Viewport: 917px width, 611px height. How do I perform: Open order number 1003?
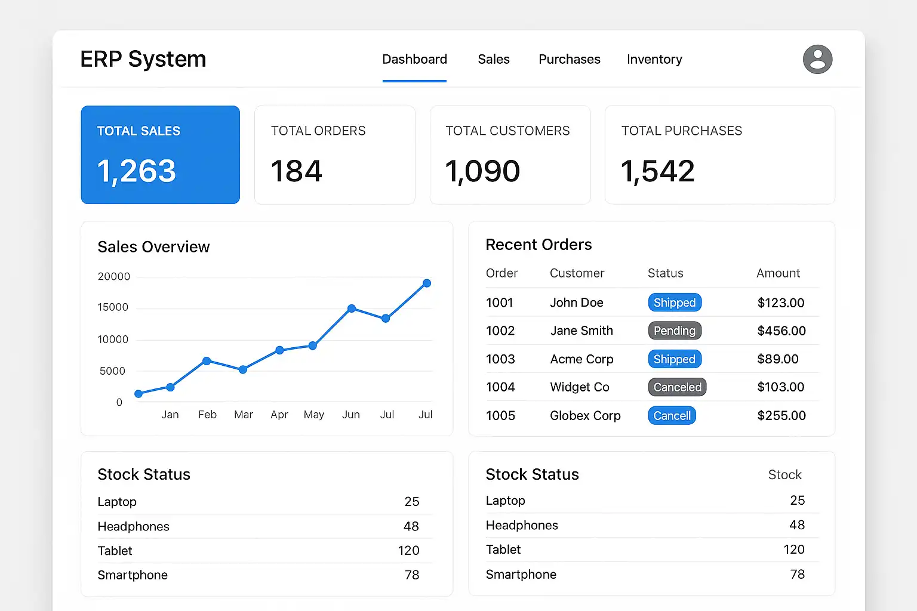[x=500, y=359]
